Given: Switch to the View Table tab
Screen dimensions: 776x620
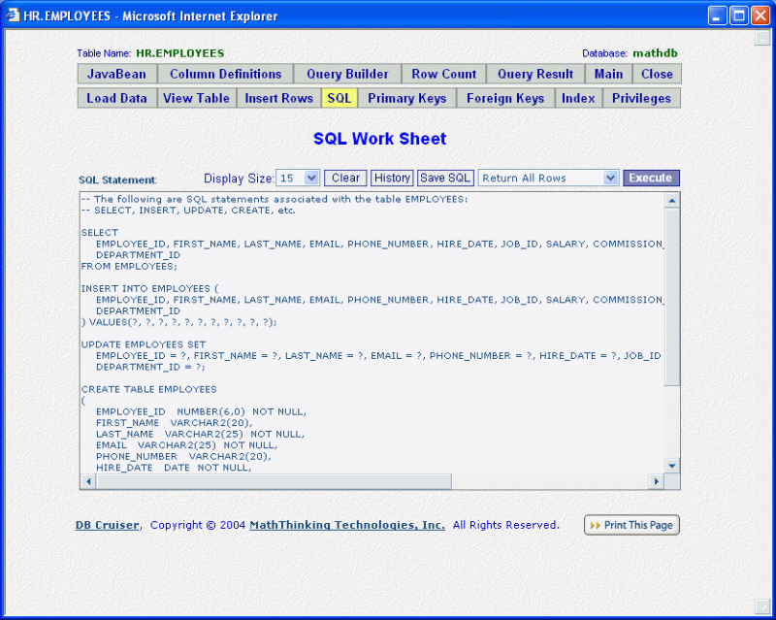Looking at the screenshot, I should click(x=196, y=97).
